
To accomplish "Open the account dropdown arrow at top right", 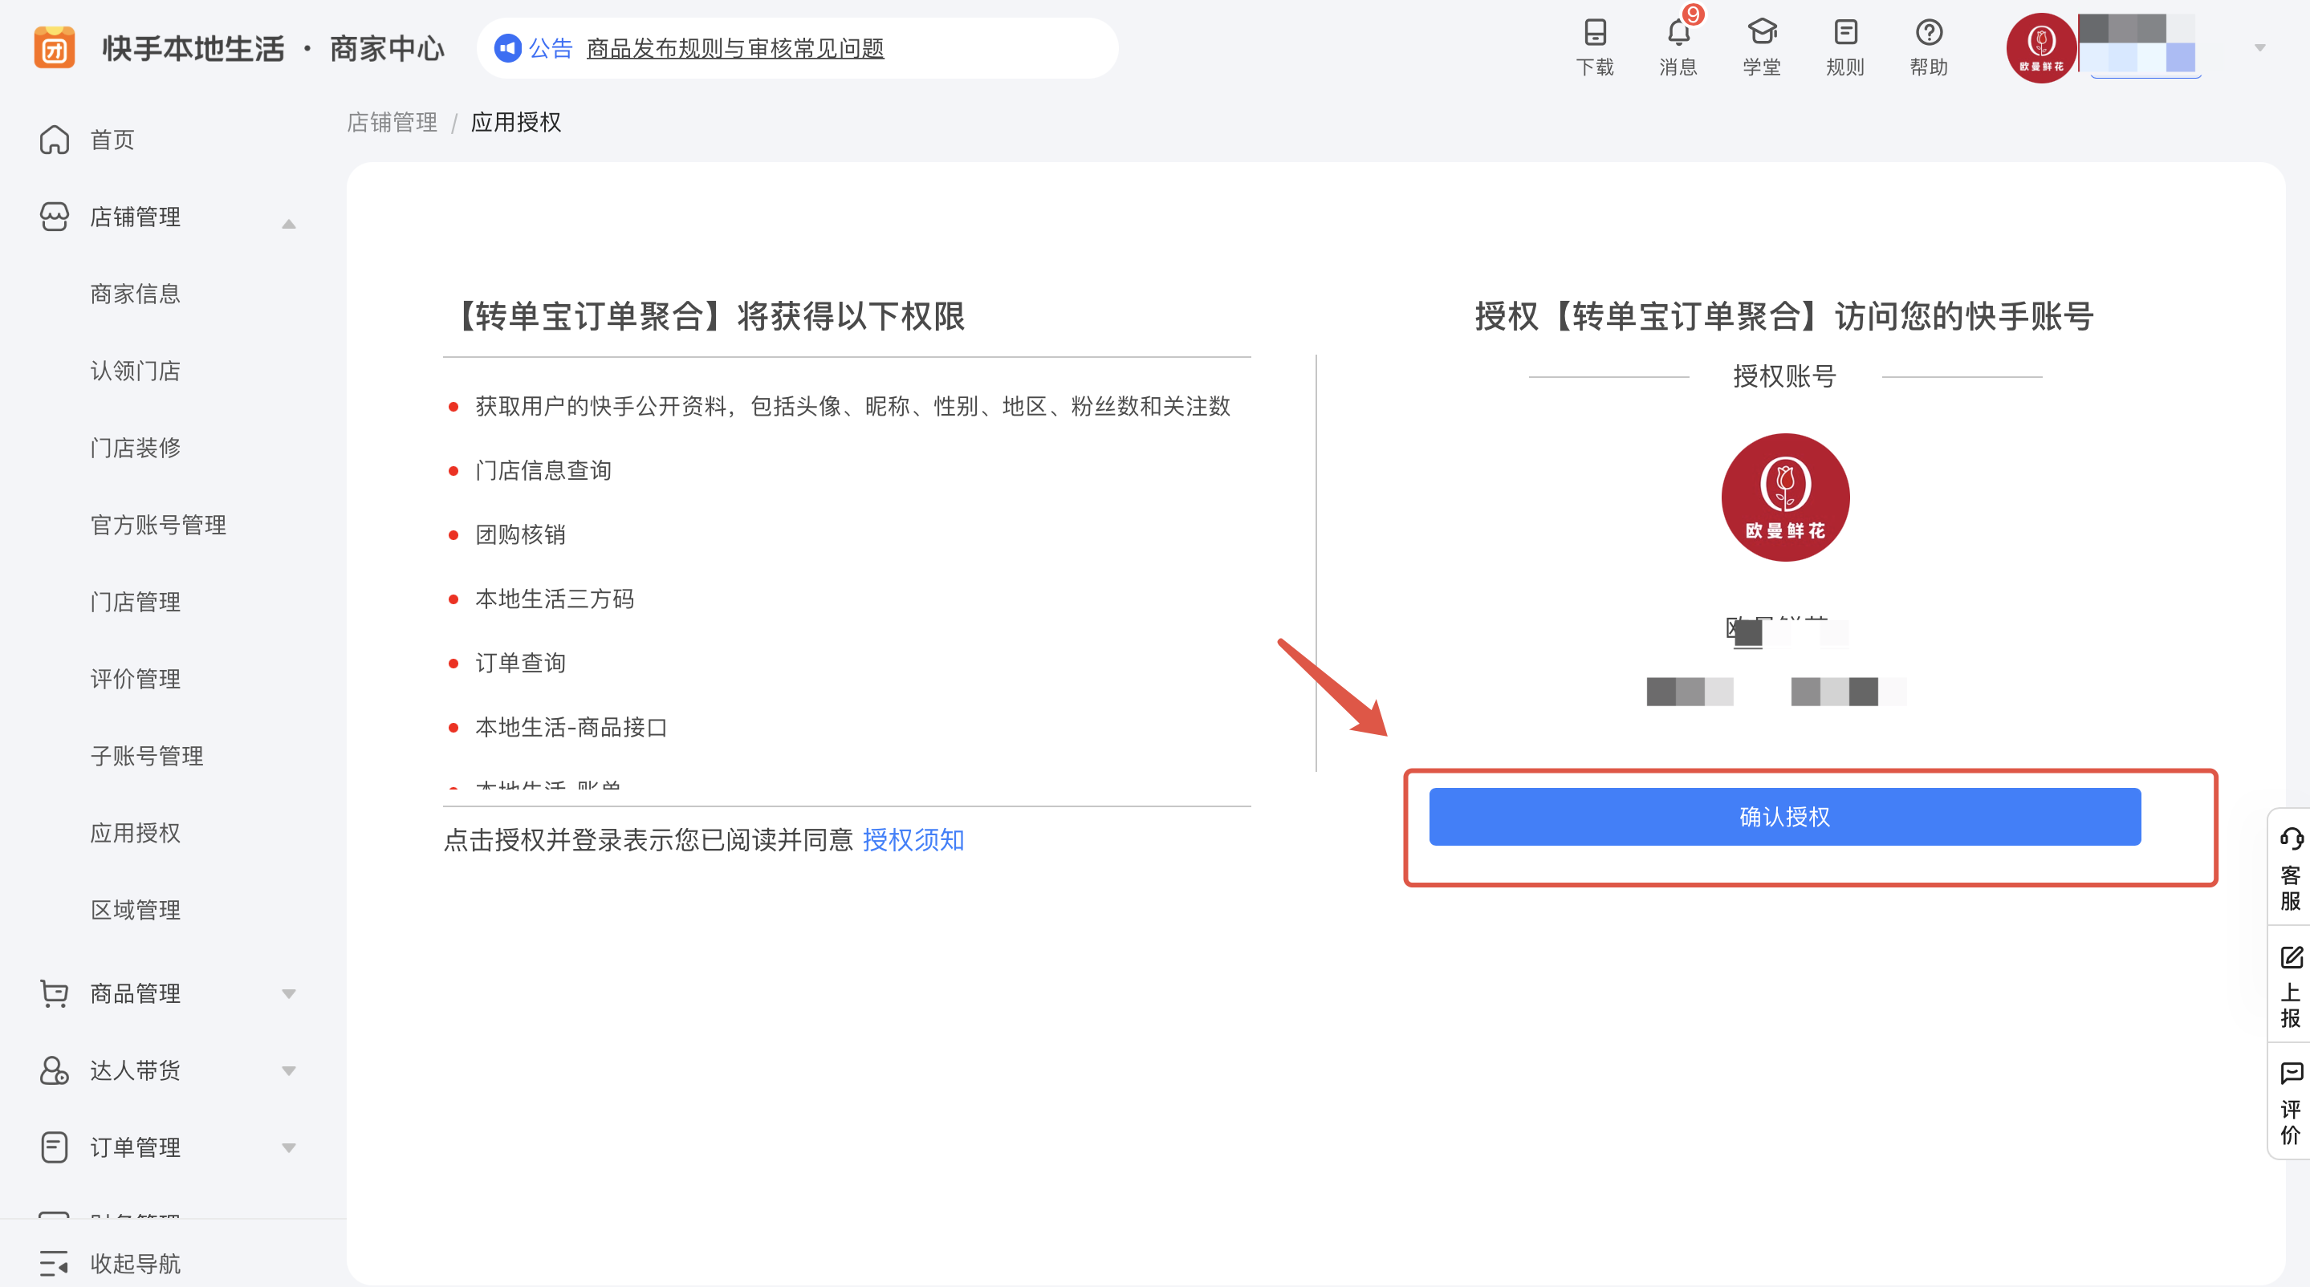I will tap(2259, 47).
